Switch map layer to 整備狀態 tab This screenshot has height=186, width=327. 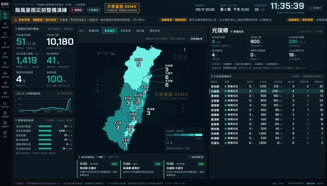(x=94, y=31)
